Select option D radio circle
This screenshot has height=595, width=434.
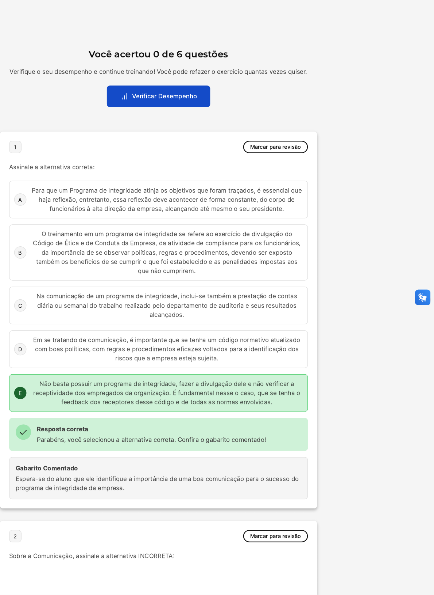click(20, 349)
